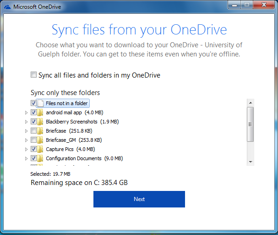The height and width of the screenshot is (235, 278).
Task: Click the folder icon next to Briefcase
Action: click(40, 131)
